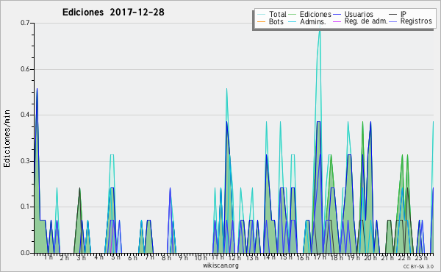Click the 12 h marker on time axis
Screen dimensions: 441x272
pos(234,257)
